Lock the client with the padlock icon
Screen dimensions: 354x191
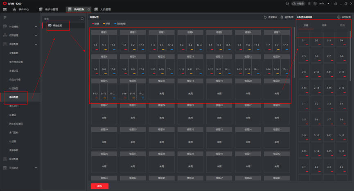[x=336, y=4]
